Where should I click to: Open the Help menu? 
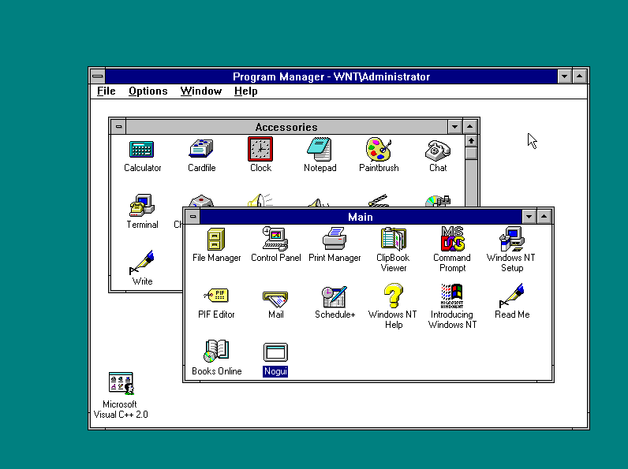click(246, 91)
